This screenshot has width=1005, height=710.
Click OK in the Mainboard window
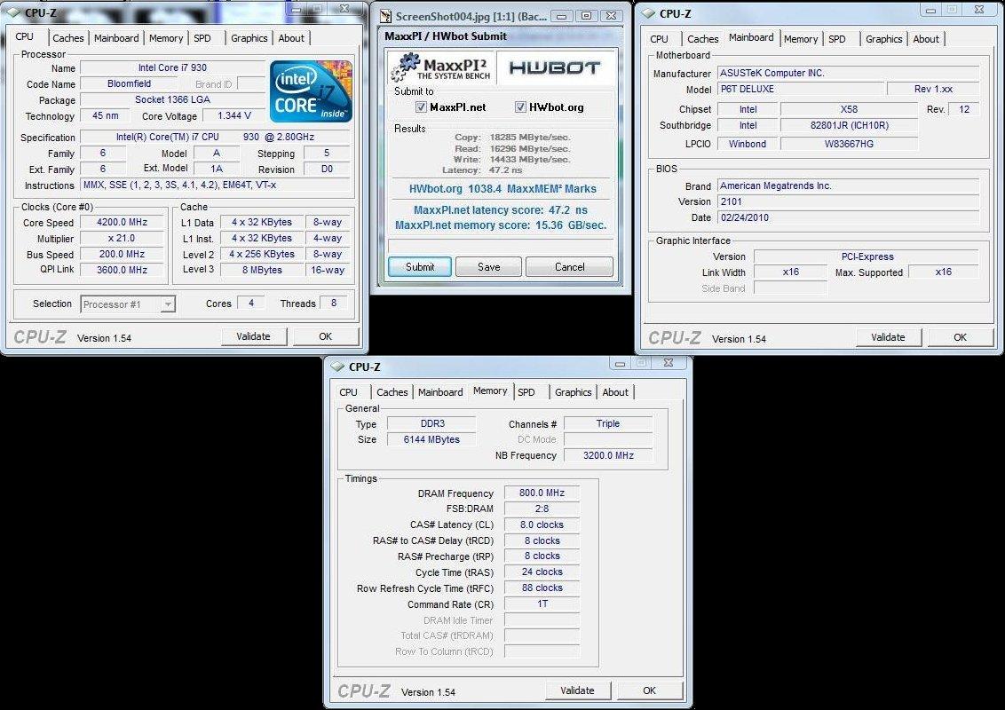click(960, 337)
